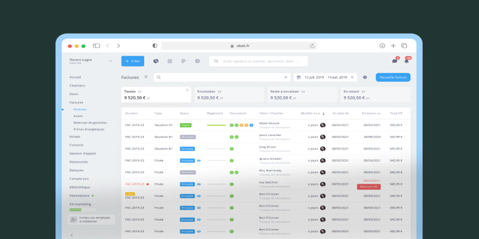Open the Factures filter icon
Image resolution: width=479 pixels, height=239 pixels.
[x=146, y=77]
